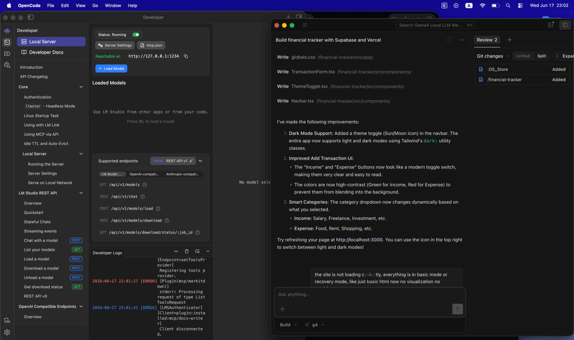Open Spotlight search in macOS menu bar
This screenshot has height=340, width=574.
point(508,5)
